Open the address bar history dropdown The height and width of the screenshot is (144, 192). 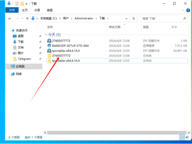coord(126,19)
